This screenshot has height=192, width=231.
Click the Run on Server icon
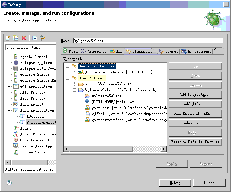16,152
